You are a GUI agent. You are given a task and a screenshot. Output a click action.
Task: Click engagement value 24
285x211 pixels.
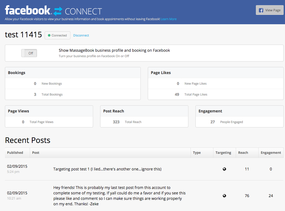(271, 196)
